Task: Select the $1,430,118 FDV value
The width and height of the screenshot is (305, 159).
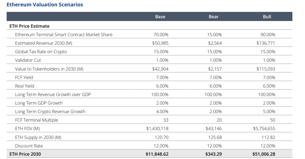Action: [x=157, y=129]
